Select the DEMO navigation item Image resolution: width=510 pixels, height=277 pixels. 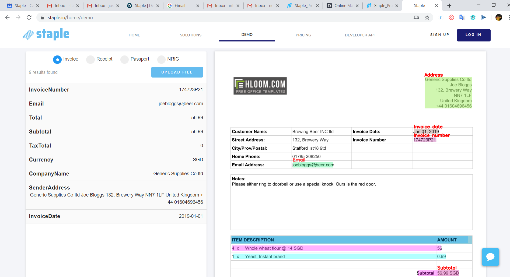(247, 34)
